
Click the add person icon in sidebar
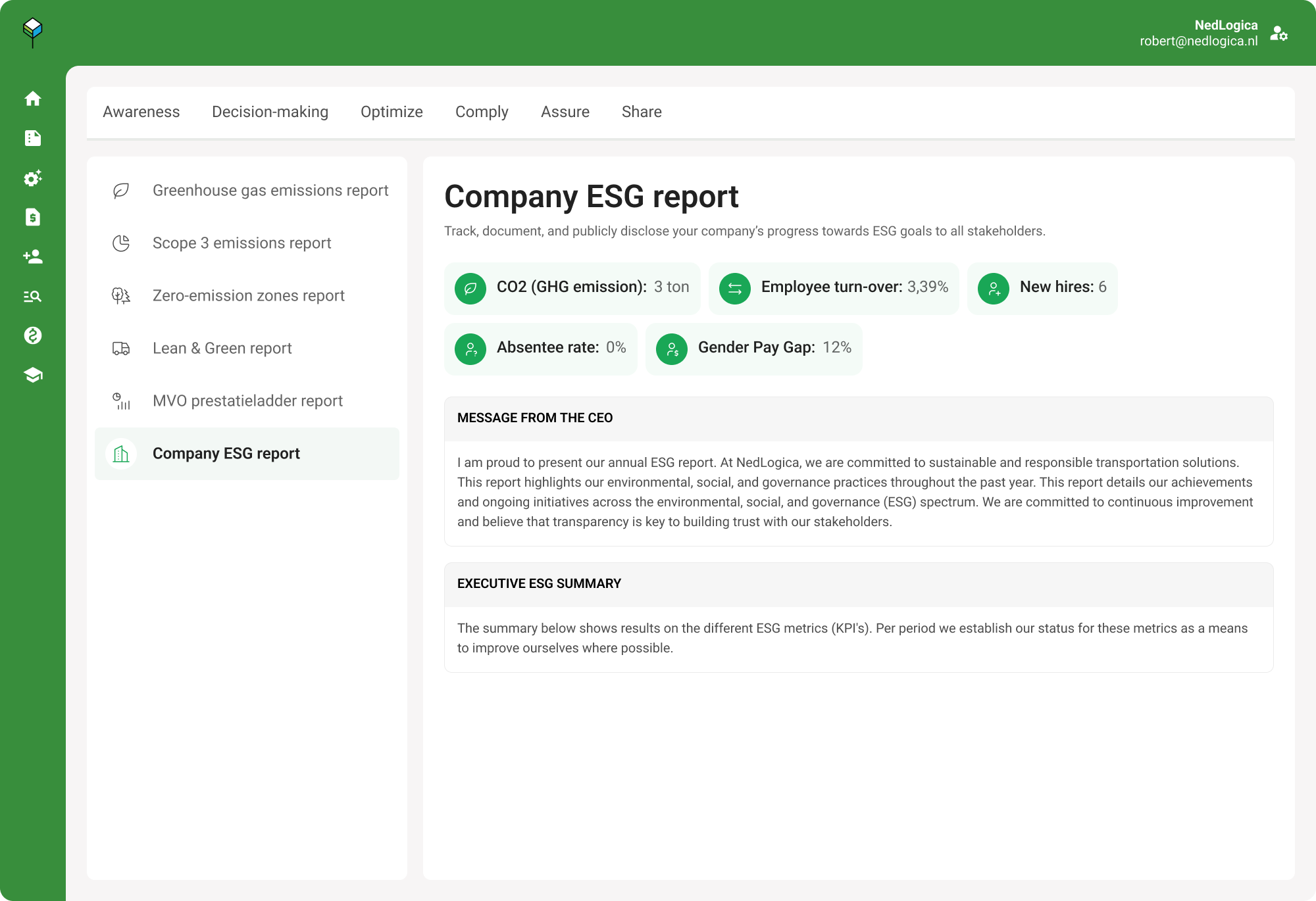33,256
